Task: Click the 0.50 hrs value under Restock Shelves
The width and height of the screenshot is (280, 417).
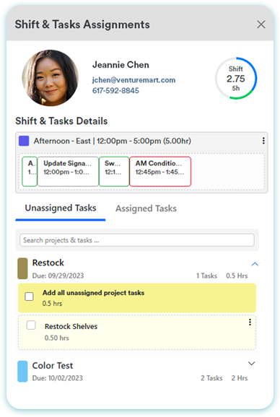Action: pyautogui.click(x=56, y=338)
